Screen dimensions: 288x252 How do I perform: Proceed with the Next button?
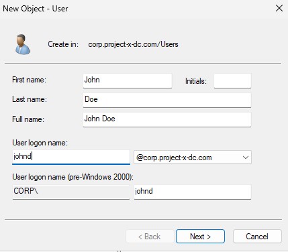[200, 237]
